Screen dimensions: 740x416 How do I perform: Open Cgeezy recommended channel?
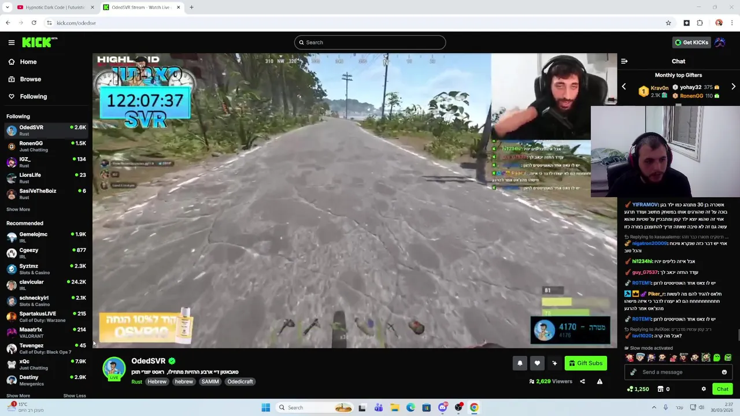(x=46, y=253)
